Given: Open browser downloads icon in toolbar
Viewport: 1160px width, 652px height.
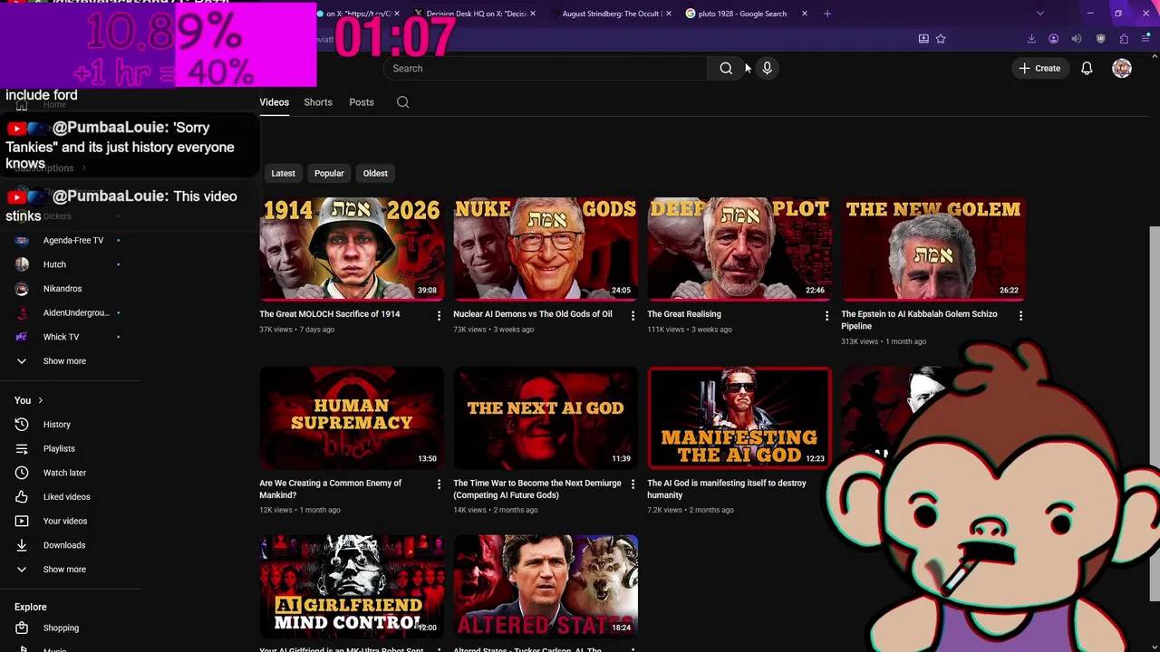Looking at the screenshot, I should click(x=1031, y=39).
